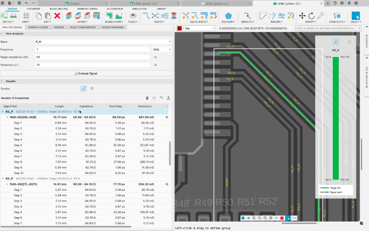Click the Analyze Signal button
Viewport: 369px width, 231px height.
pos(86,73)
